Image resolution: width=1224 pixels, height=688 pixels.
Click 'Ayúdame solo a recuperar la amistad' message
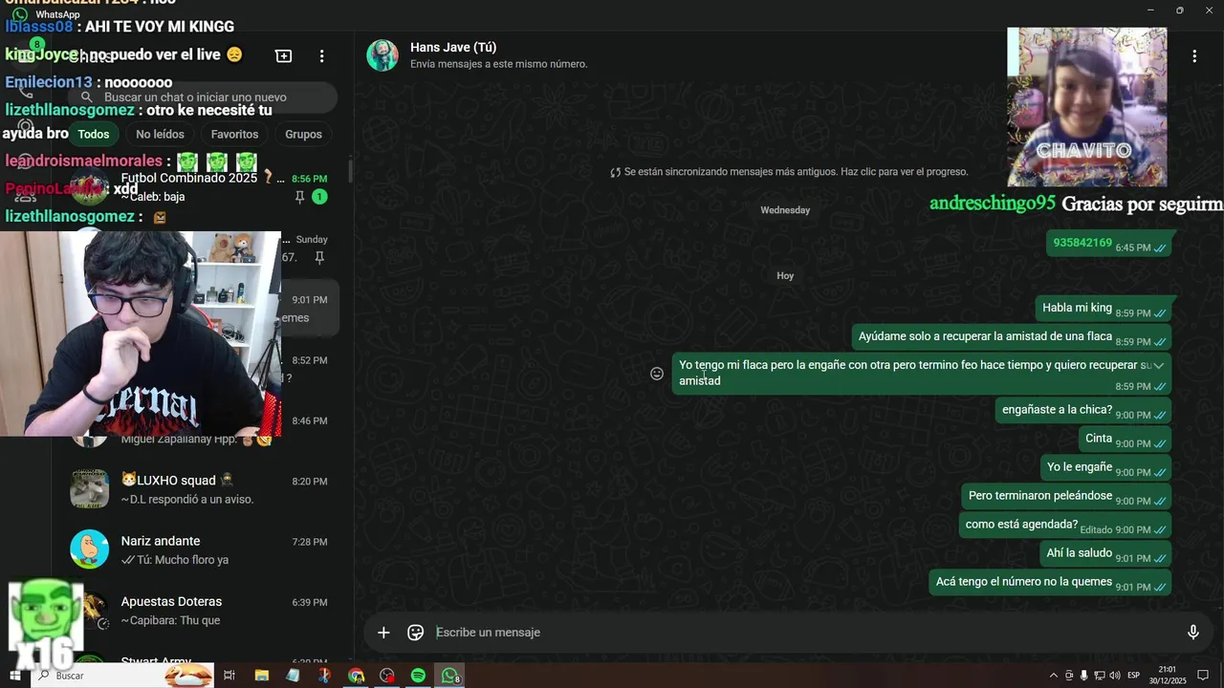(1012, 337)
